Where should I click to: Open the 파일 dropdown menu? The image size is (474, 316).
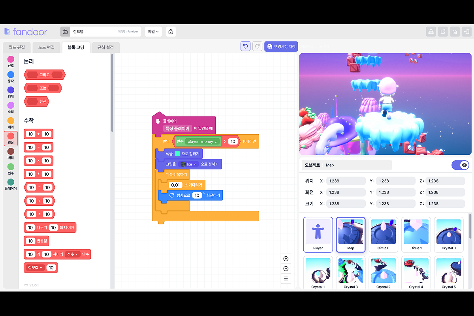[153, 31]
